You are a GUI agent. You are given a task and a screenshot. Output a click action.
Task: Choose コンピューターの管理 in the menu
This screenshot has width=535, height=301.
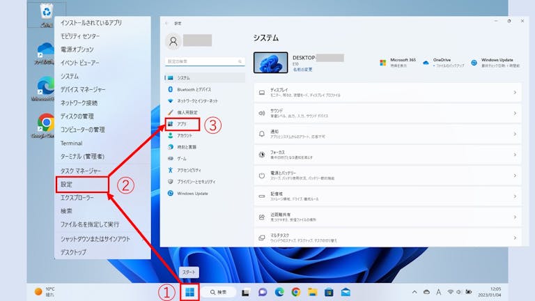(x=83, y=130)
